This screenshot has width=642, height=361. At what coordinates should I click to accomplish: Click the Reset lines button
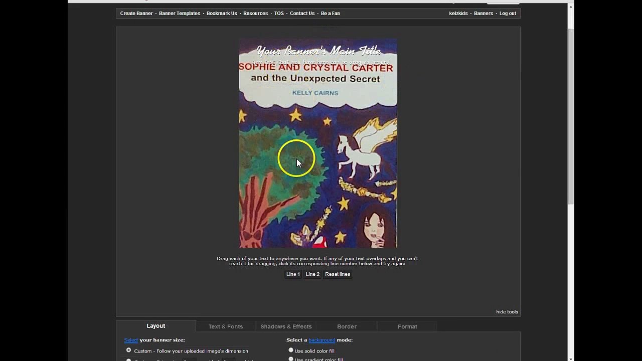tap(337, 274)
